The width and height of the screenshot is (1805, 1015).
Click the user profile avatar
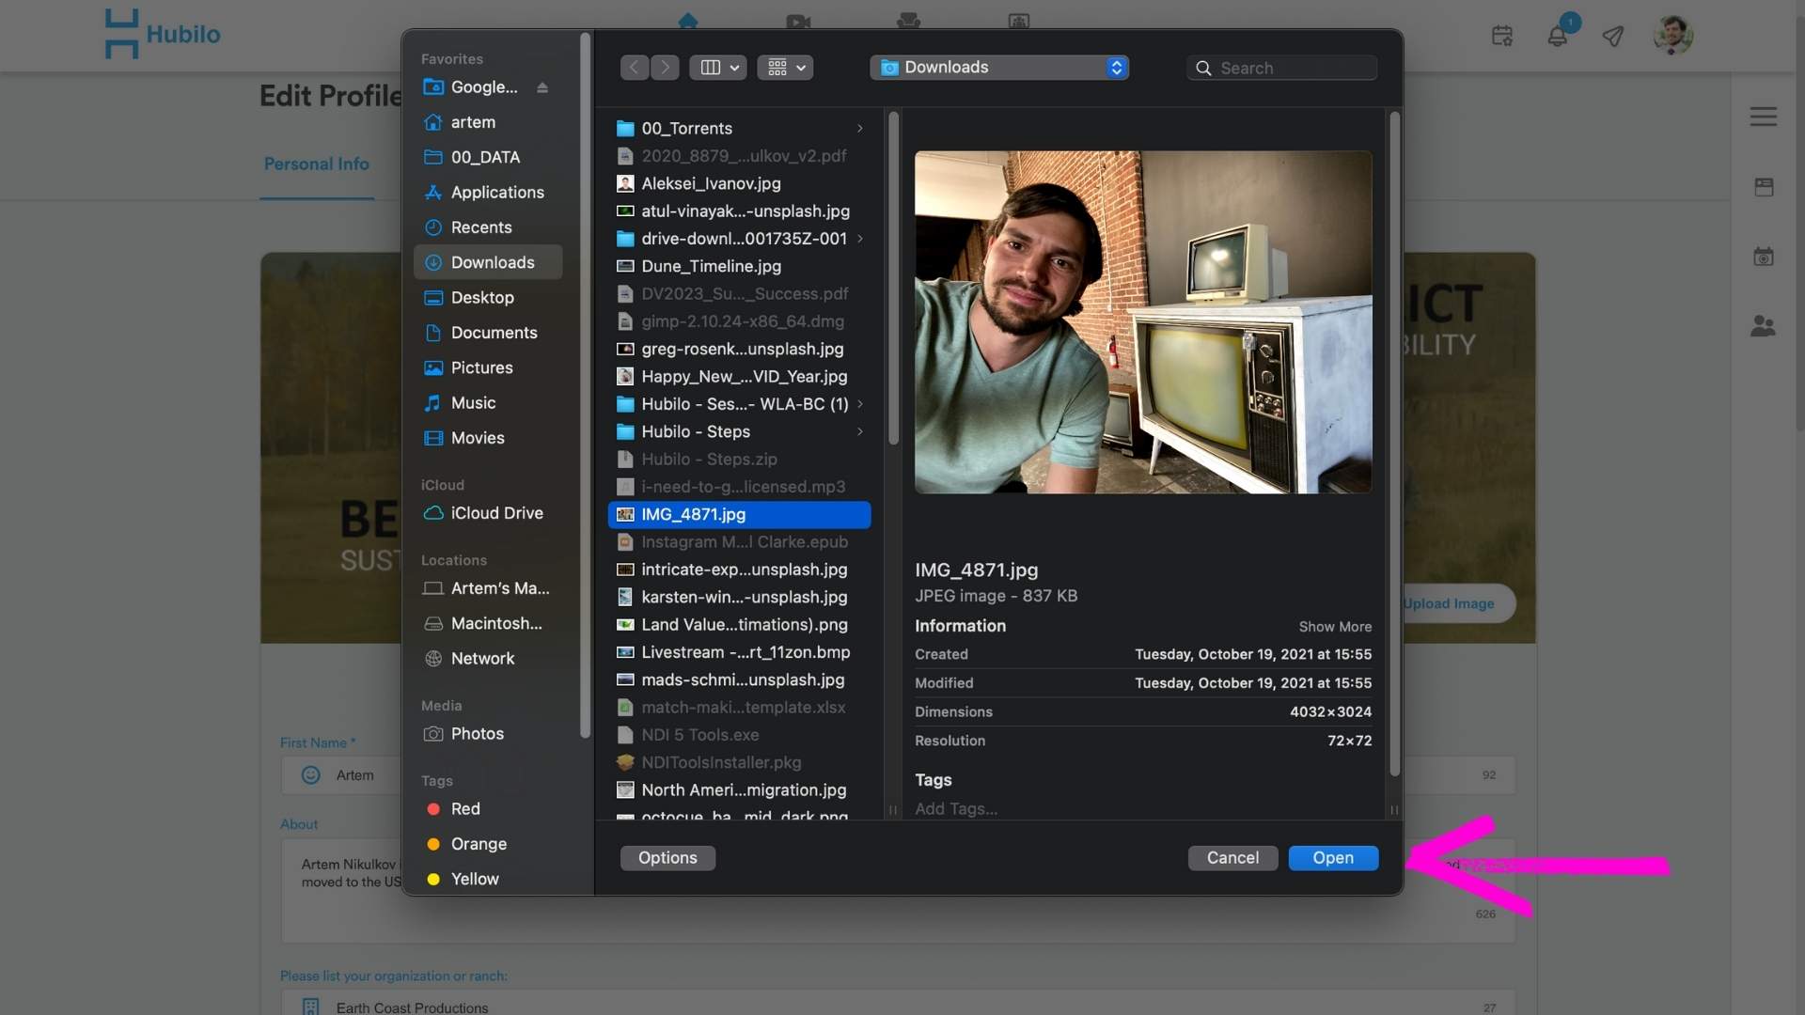point(1672,35)
